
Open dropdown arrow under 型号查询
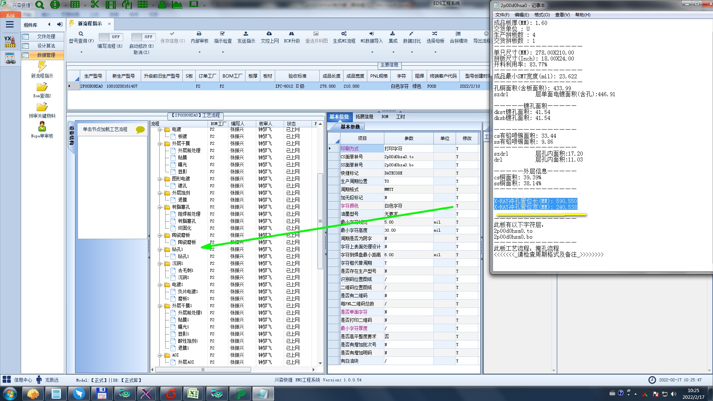(81, 52)
